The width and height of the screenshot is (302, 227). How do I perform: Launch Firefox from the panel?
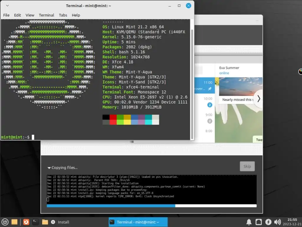(x=26, y=222)
